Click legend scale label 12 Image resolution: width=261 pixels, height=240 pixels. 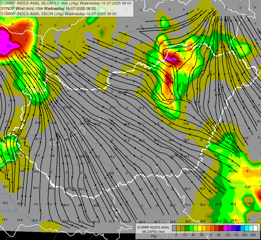pyautogui.click(x=185, y=235)
